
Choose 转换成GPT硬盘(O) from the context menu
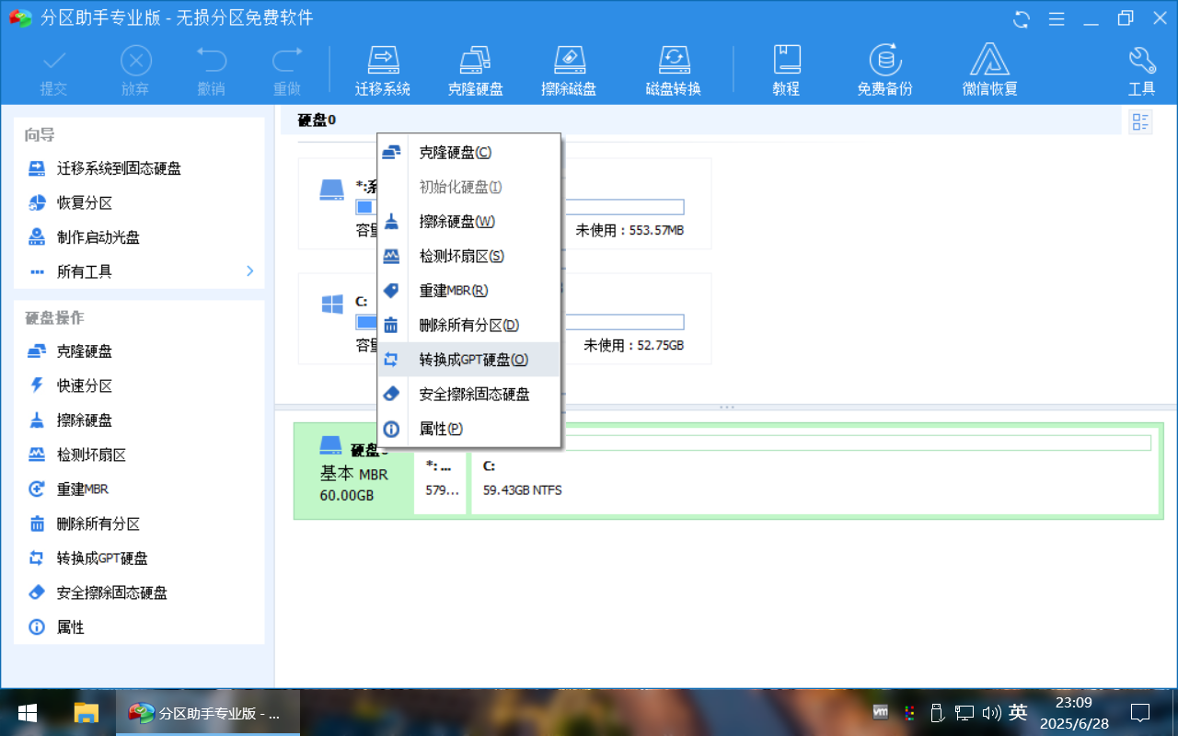point(468,360)
